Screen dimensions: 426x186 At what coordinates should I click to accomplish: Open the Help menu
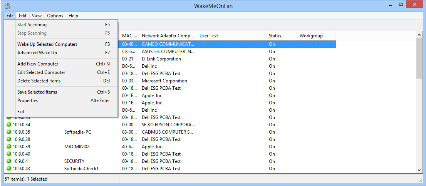click(x=73, y=16)
